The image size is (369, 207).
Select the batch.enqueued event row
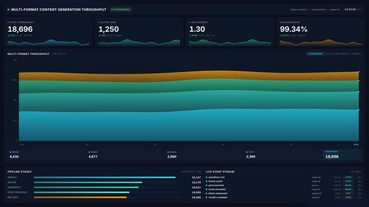284,193
